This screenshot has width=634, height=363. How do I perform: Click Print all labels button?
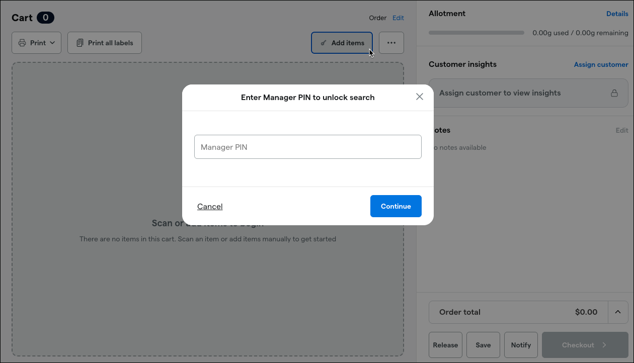105,43
